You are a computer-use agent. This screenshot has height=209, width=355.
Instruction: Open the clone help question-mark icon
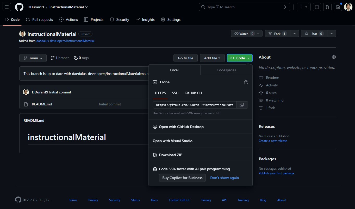coord(246,82)
